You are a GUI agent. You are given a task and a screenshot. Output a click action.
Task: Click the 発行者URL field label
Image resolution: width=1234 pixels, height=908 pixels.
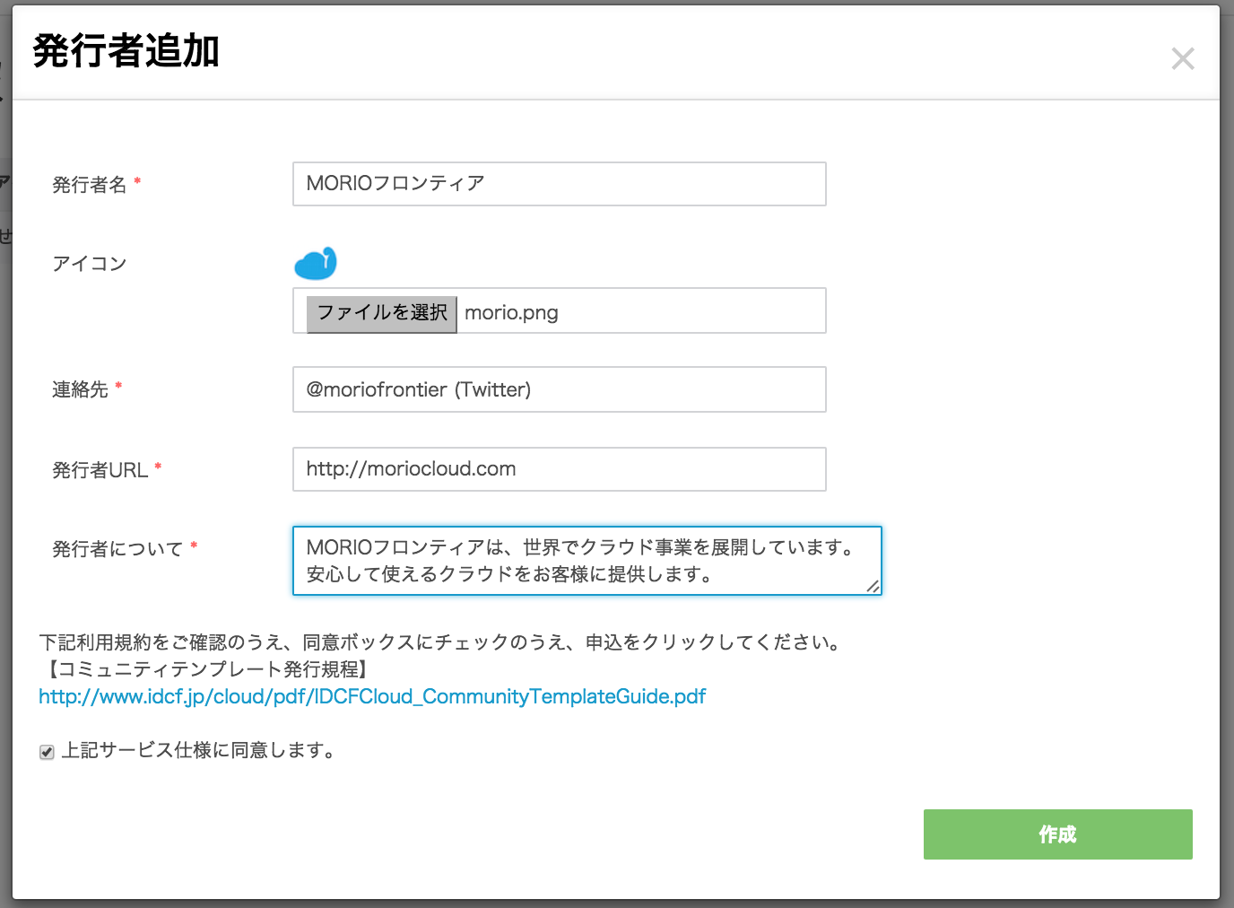[x=100, y=470]
